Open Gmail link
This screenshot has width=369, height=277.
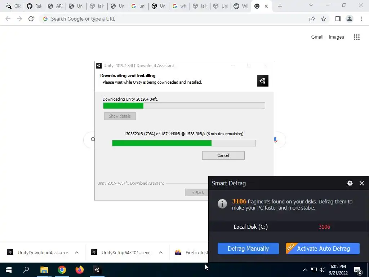(x=317, y=37)
